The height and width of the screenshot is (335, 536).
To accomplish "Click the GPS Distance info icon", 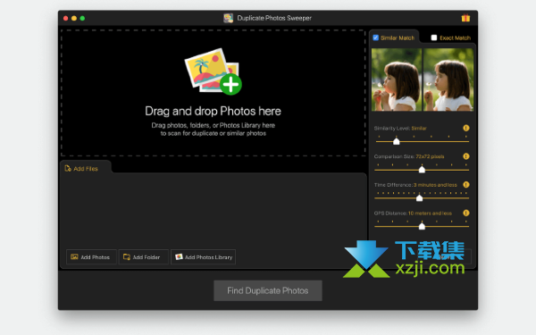I will pyautogui.click(x=466, y=213).
